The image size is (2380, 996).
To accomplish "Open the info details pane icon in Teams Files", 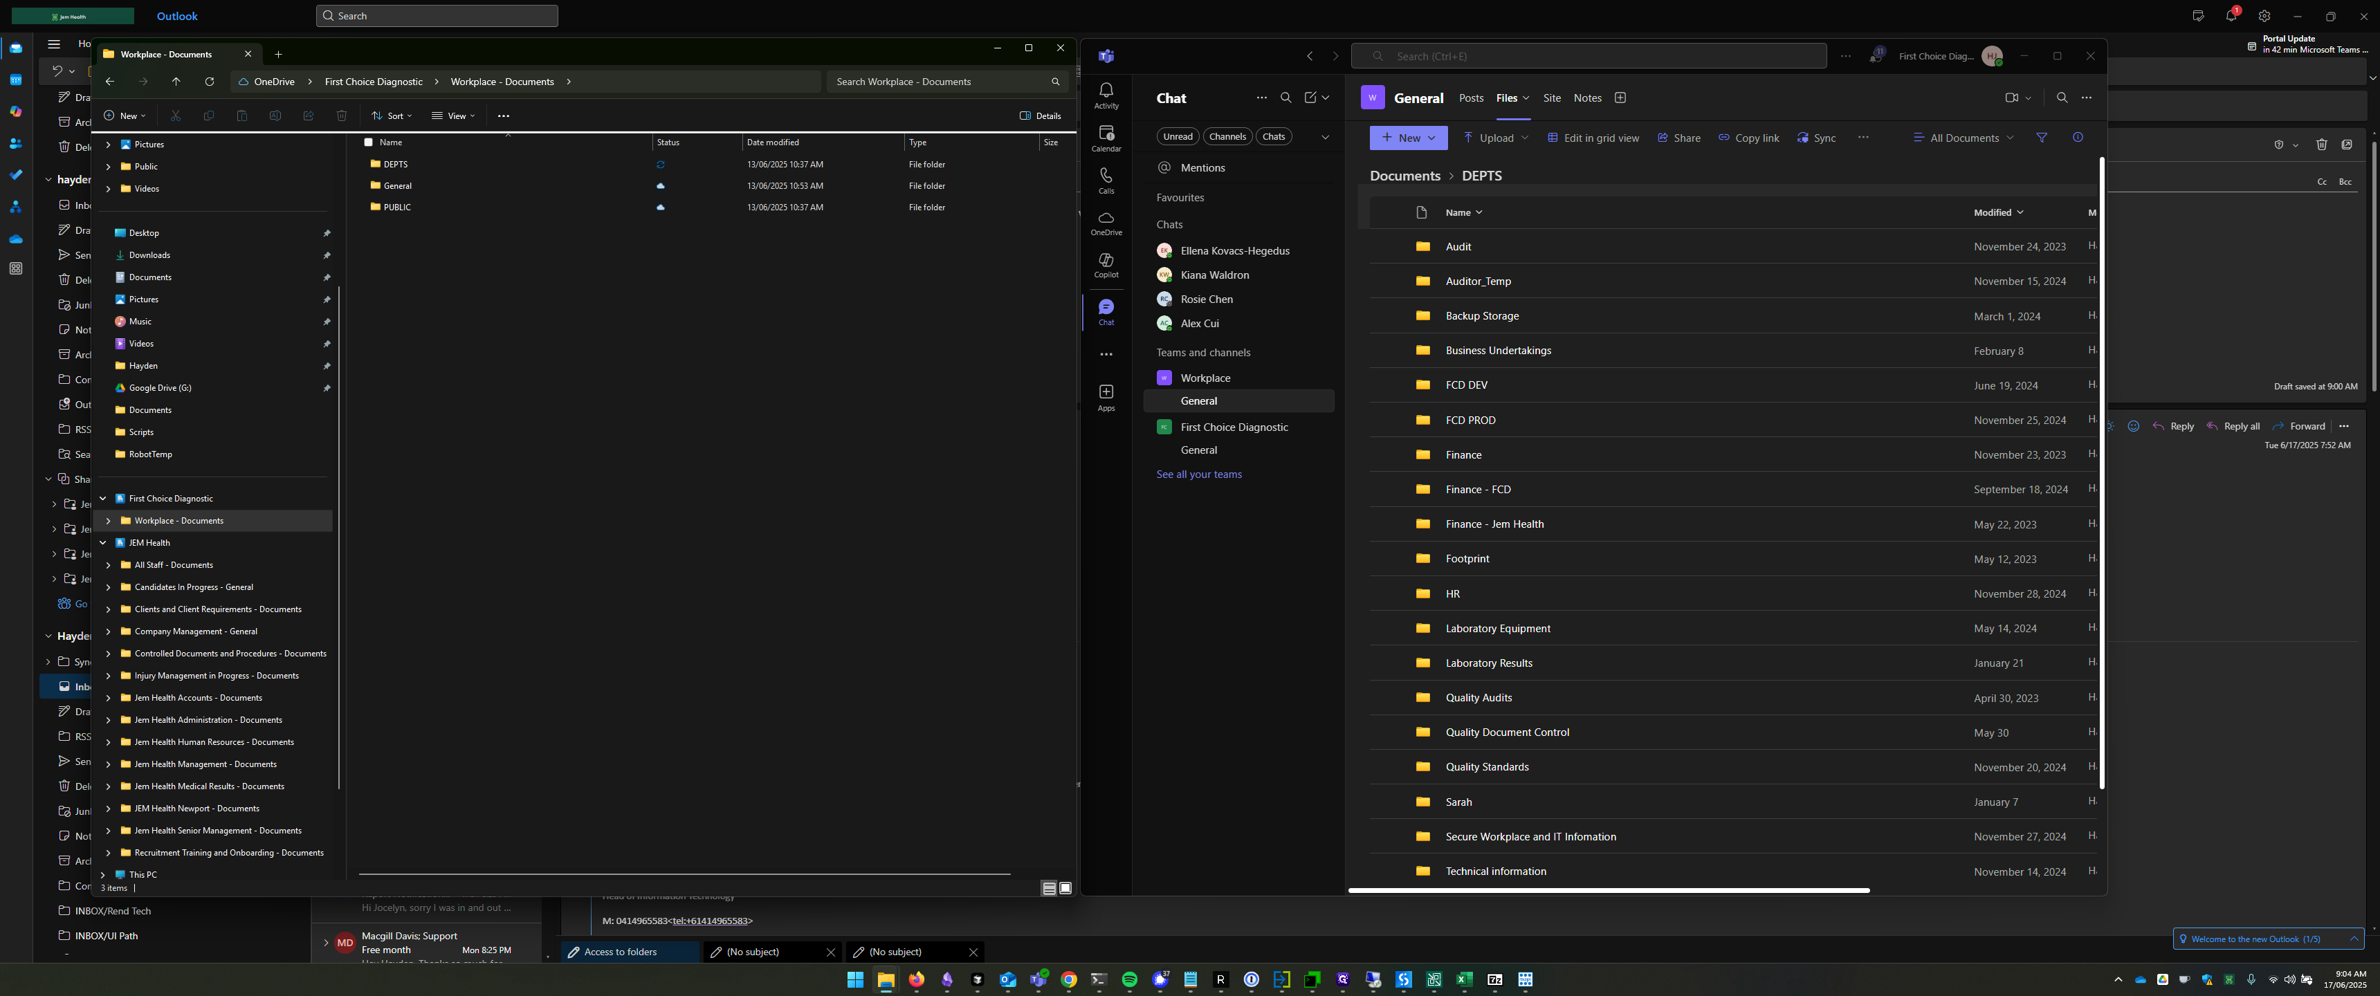I will [x=2078, y=138].
